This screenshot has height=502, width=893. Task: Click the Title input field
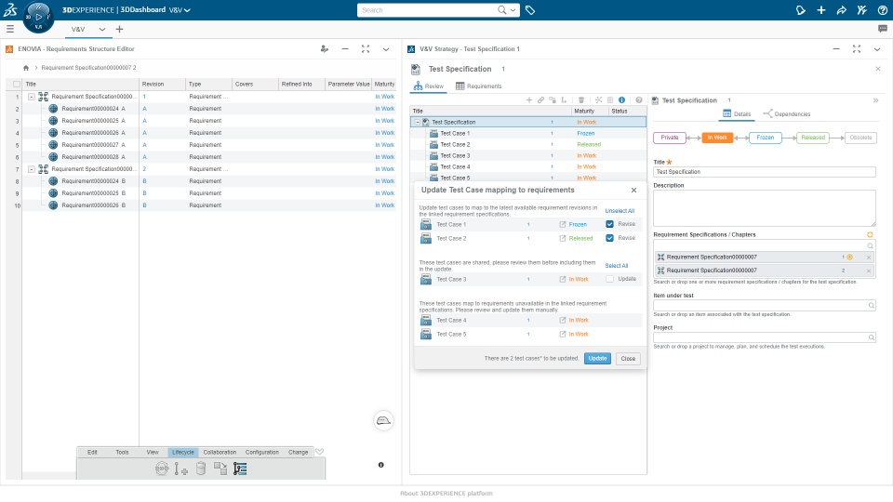pos(765,171)
